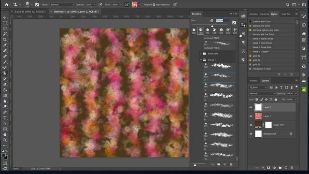Viewport: 309px width, 174px height.
Task: Open the pattern picker dropdown
Action: pyautogui.click(x=140, y=4)
